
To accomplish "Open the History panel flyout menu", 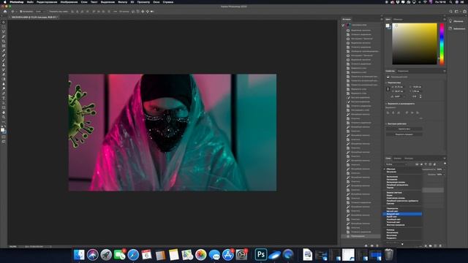I will pyautogui.click(x=382, y=20).
